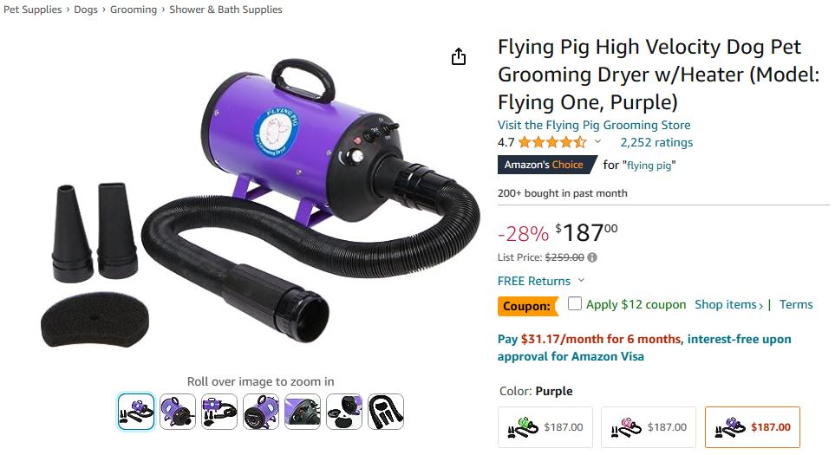Click the orange Coupon label
Image resolution: width=835 pixels, height=455 pixels.
[528, 306]
